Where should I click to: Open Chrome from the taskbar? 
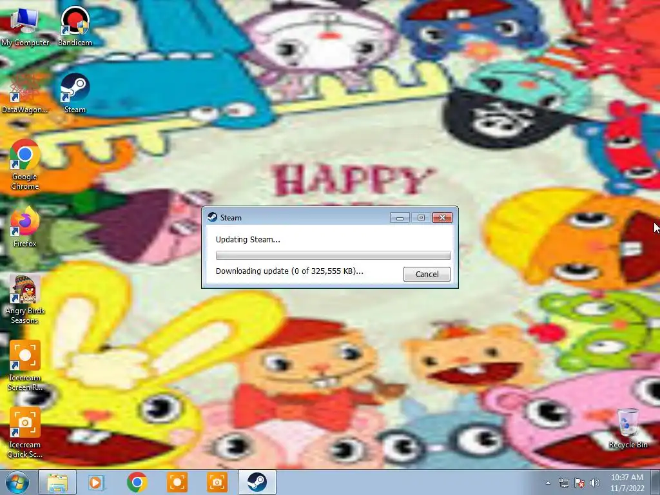pos(137,482)
